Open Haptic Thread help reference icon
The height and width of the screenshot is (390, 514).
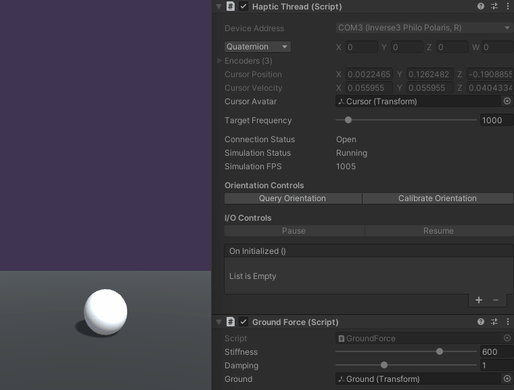pyautogui.click(x=481, y=6)
